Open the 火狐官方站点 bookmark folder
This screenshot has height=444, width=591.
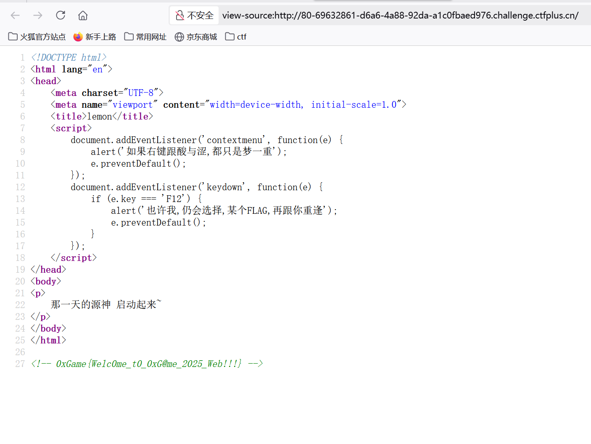[x=37, y=37]
